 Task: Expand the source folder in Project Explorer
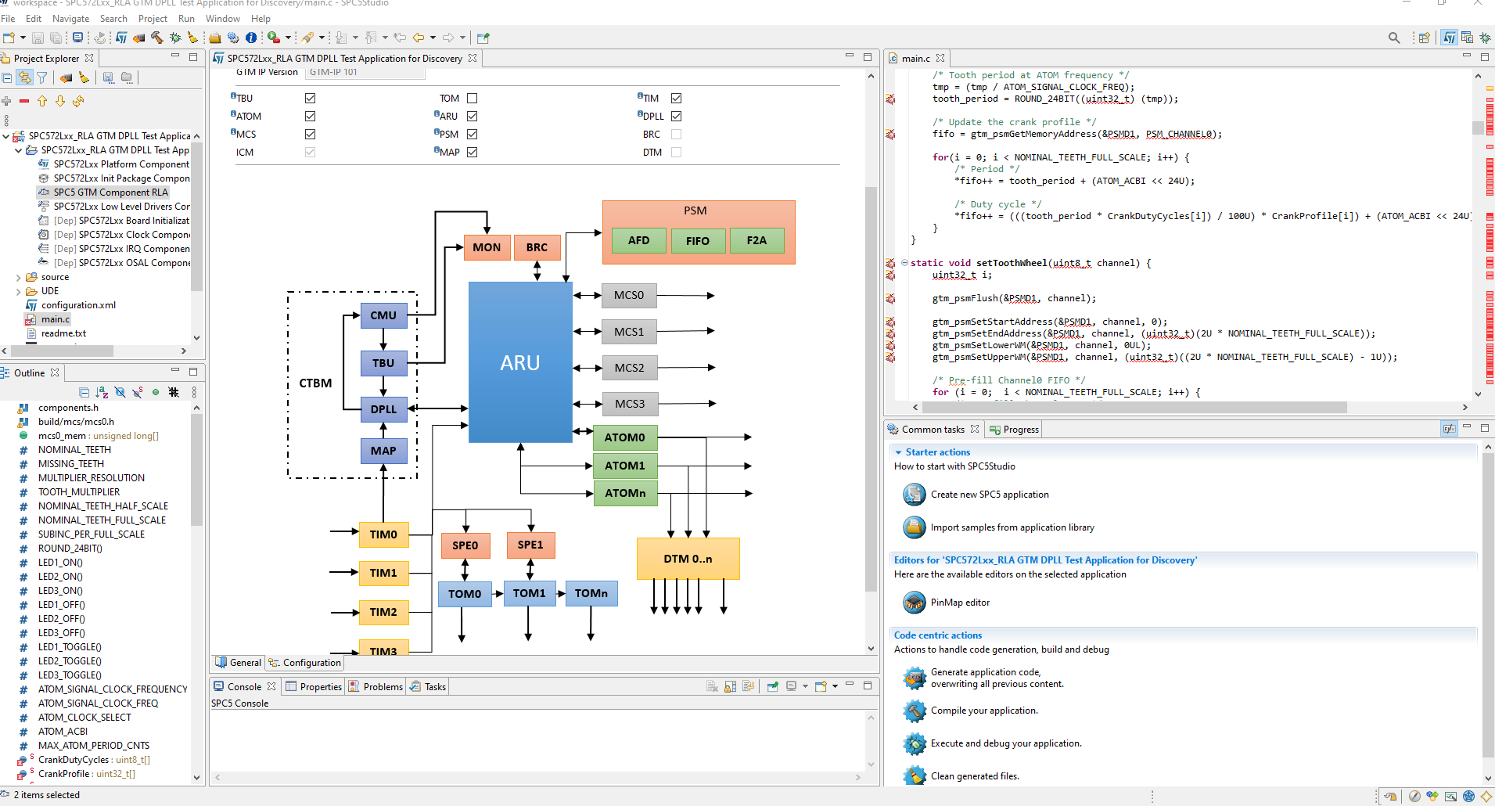point(18,276)
